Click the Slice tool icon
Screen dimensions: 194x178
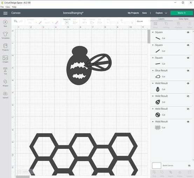click(154, 172)
